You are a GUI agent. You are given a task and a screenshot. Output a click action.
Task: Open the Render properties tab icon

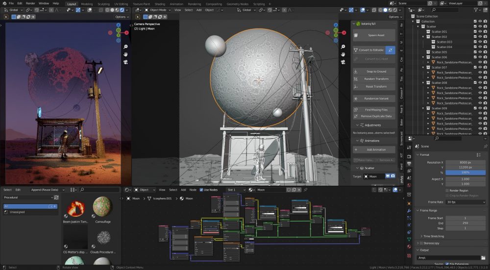409,156
